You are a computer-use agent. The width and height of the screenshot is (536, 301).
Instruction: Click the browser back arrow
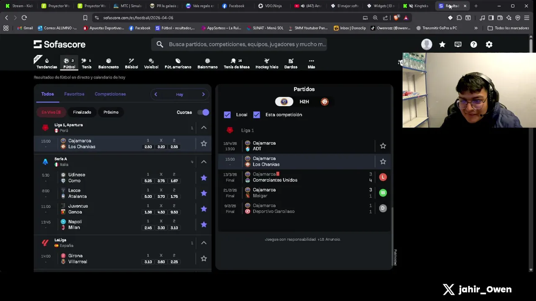(6, 18)
